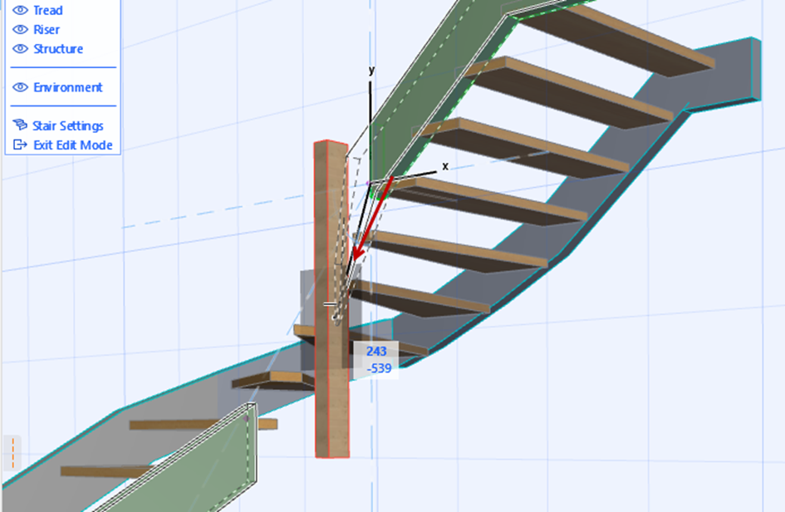Click the tracker value -539

click(x=379, y=368)
